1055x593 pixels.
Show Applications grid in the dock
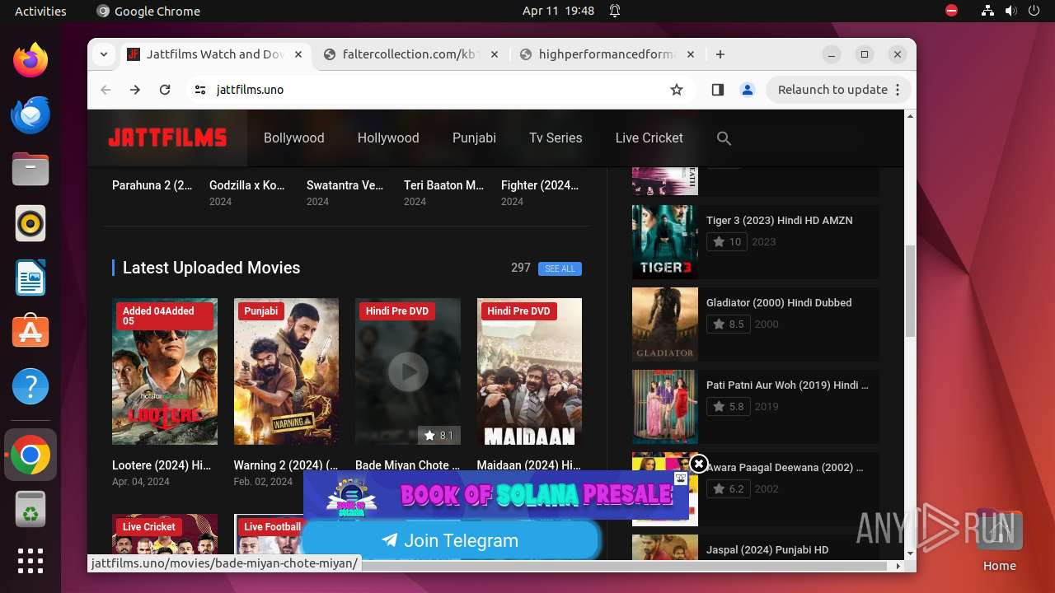[30, 561]
